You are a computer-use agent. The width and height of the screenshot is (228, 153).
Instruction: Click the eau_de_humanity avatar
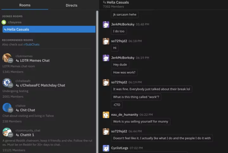pyautogui.click(x=106, y=115)
